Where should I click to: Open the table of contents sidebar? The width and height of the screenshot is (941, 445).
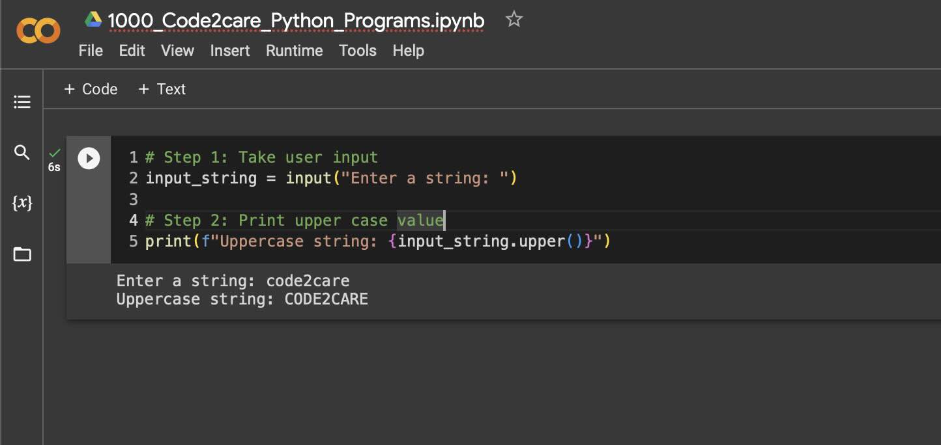click(22, 101)
